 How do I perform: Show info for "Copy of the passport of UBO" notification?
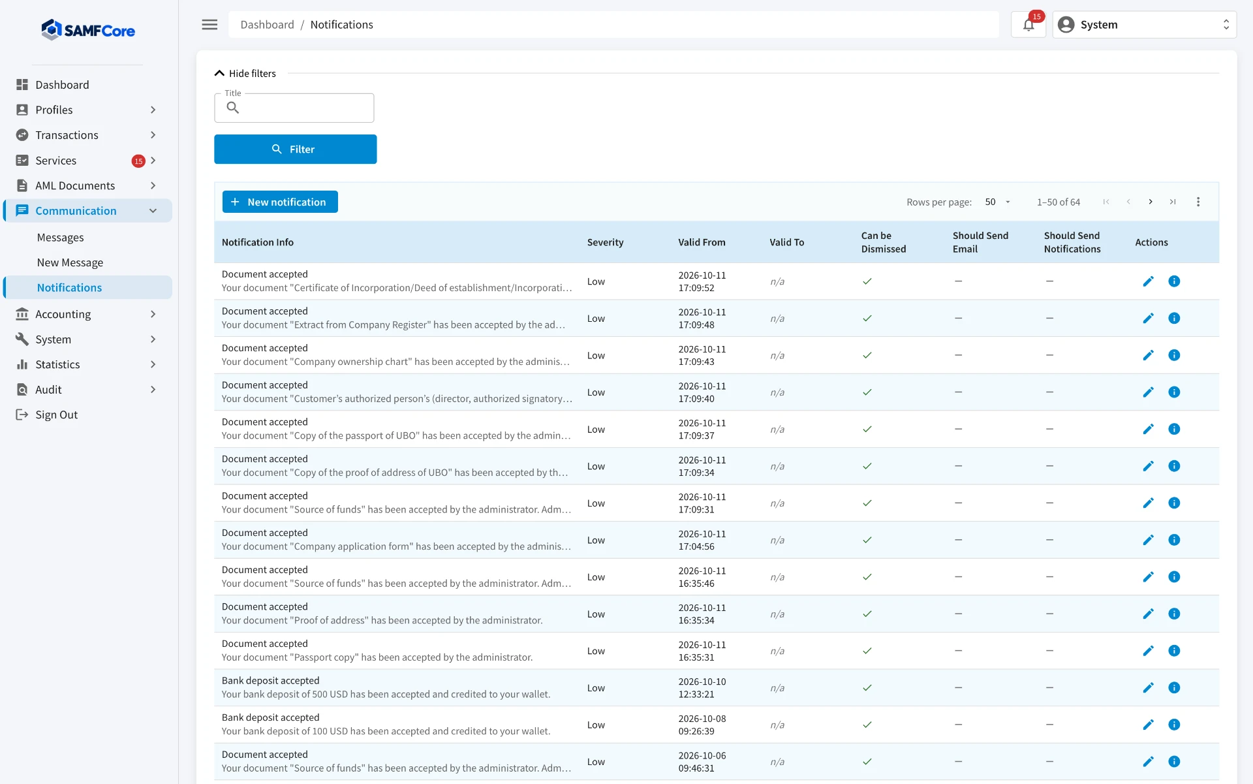click(1174, 429)
